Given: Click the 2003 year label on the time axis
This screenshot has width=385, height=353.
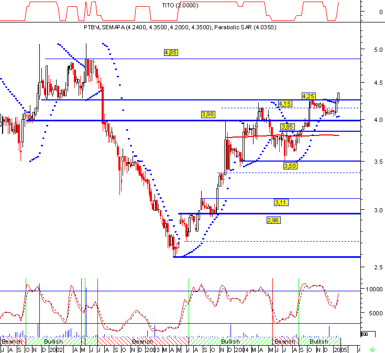Looking at the screenshot, I should [x=153, y=350].
